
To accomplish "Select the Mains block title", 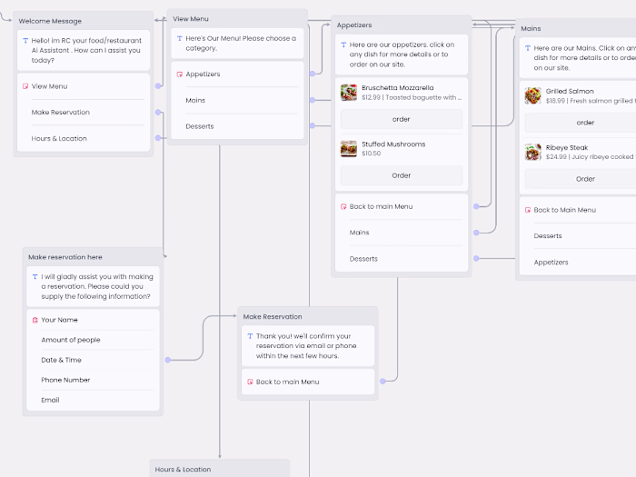I will pos(531,28).
